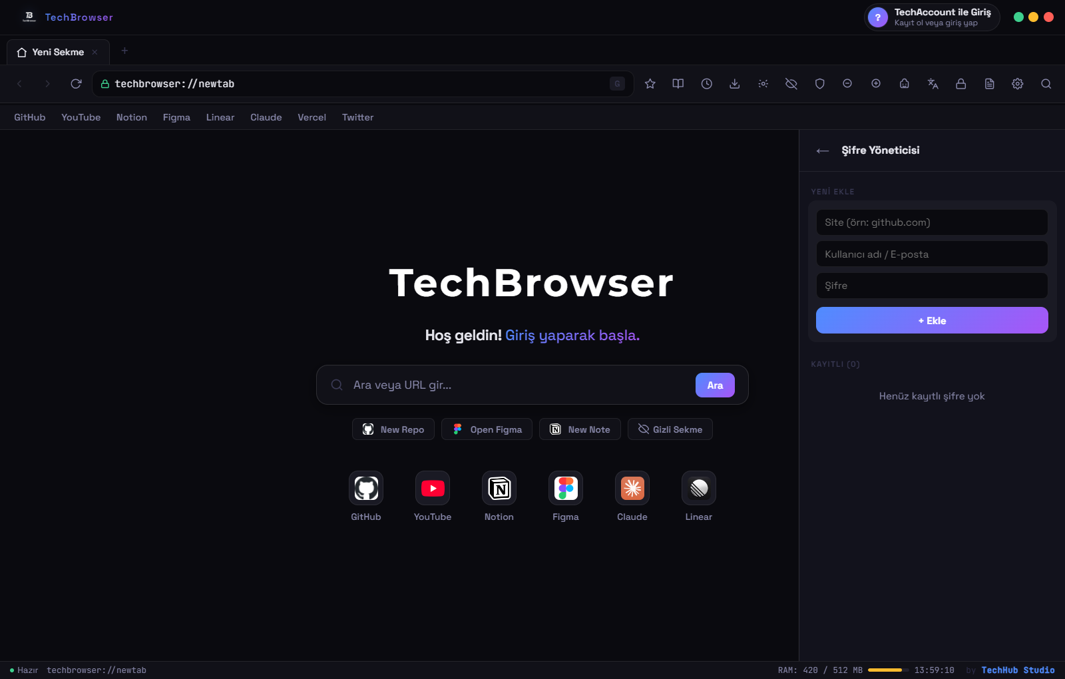Image resolution: width=1065 pixels, height=679 pixels.
Task: Click the zoom in plus icon
Action: coord(876,84)
